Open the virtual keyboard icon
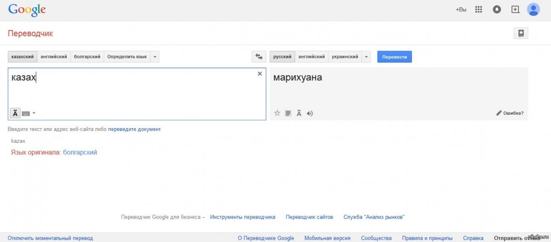Image resolution: width=551 pixels, height=242 pixels. [26, 113]
